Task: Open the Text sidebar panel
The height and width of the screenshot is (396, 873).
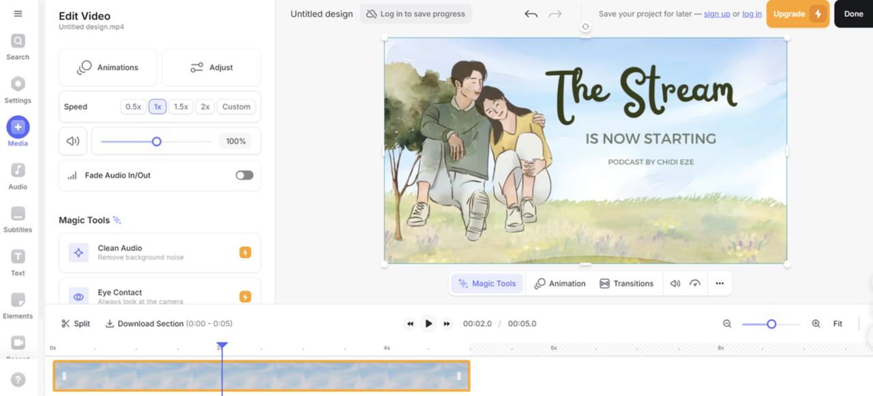Action: pyautogui.click(x=18, y=263)
